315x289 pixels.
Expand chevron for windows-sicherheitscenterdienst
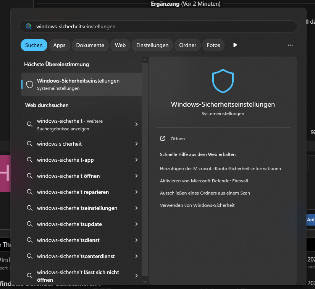(x=136, y=256)
